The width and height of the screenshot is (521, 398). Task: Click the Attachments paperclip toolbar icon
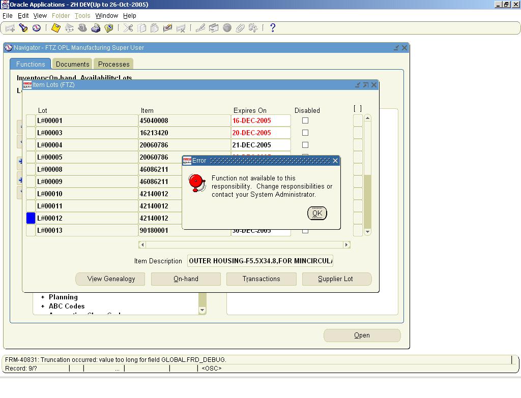tap(240, 28)
